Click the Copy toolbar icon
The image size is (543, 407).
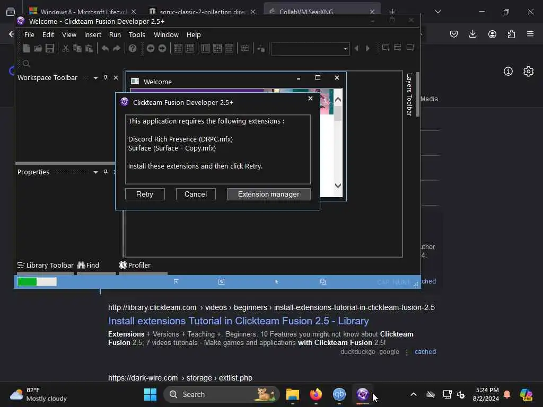pyautogui.click(x=77, y=48)
